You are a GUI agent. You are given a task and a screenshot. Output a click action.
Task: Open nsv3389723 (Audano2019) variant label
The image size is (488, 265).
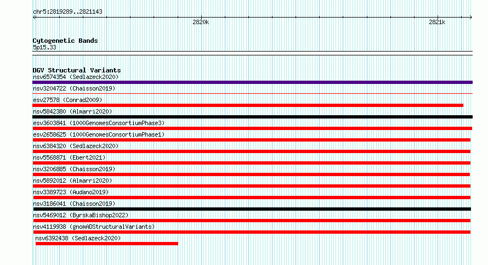[x=71, y=192]
